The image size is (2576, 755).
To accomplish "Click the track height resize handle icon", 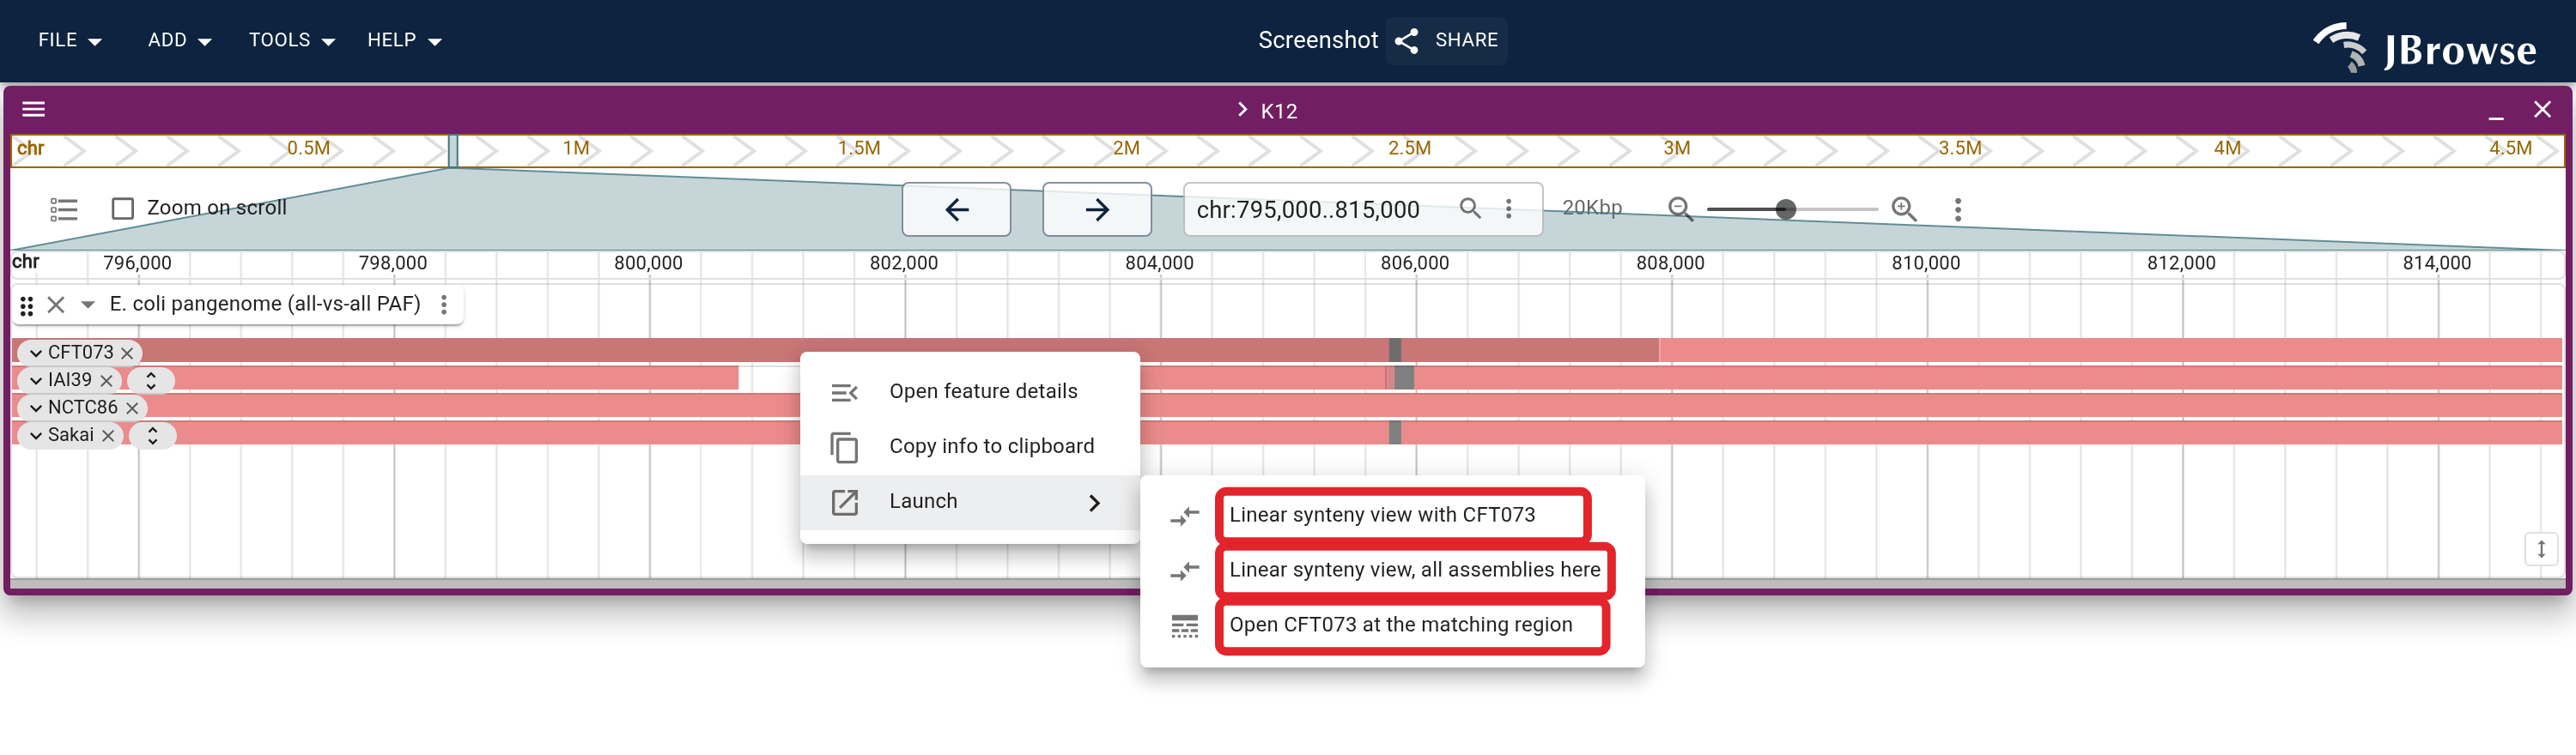I will click(2541, 549).
